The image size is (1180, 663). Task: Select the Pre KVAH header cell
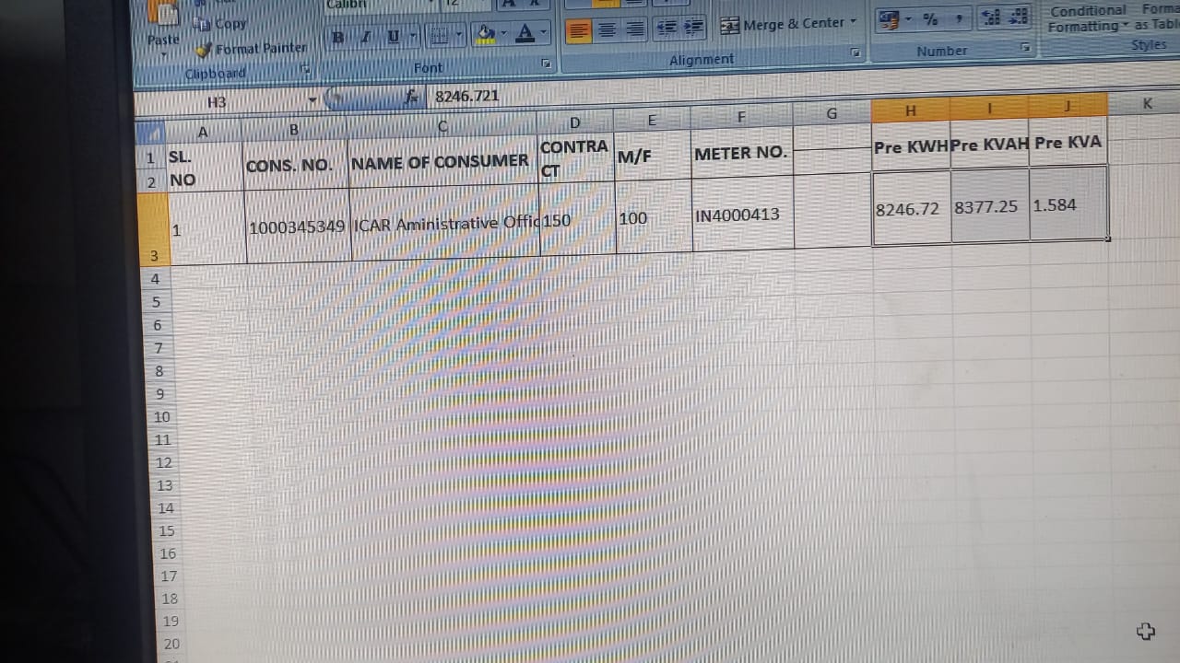990,145
